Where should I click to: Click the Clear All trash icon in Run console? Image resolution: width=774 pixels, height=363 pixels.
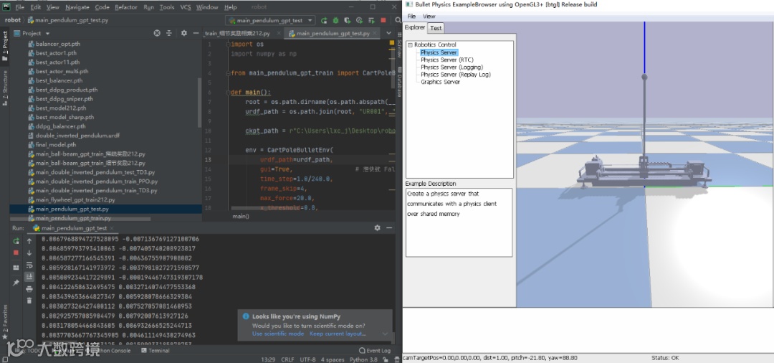point(29,301)
